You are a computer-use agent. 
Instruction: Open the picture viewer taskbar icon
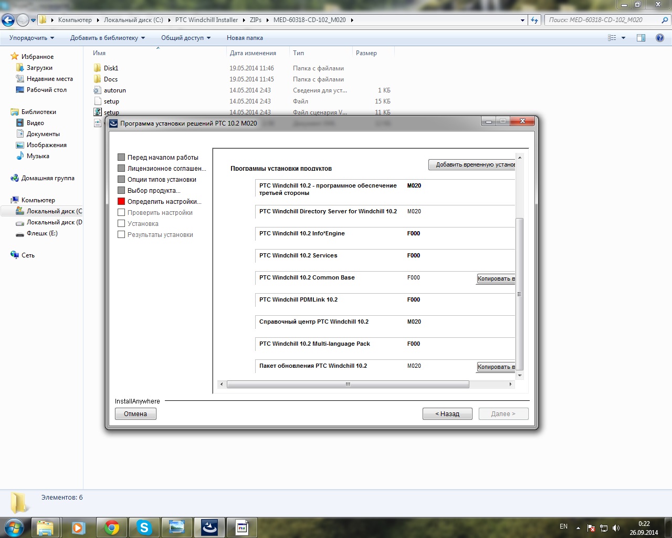177,527
